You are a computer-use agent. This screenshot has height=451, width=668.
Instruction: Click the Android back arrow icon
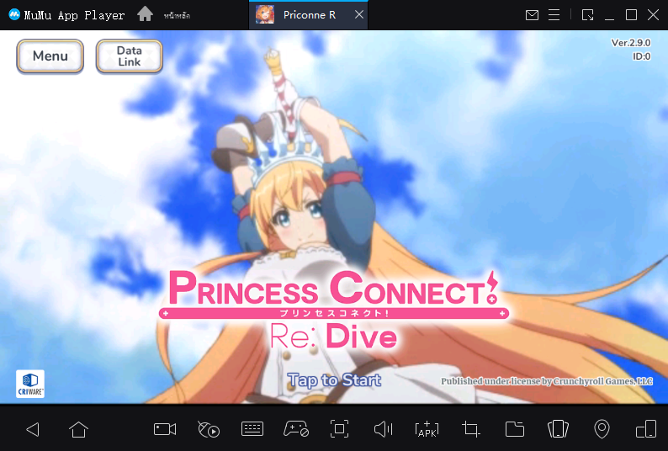point(33,430)
